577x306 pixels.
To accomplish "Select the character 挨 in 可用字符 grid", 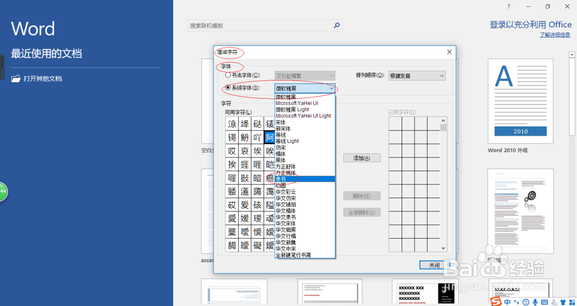I will (x=232, y=165).
